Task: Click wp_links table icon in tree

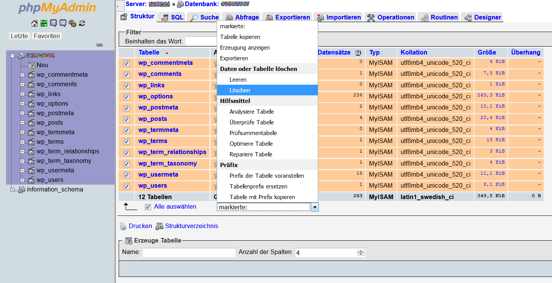Action: pos(32,94)
